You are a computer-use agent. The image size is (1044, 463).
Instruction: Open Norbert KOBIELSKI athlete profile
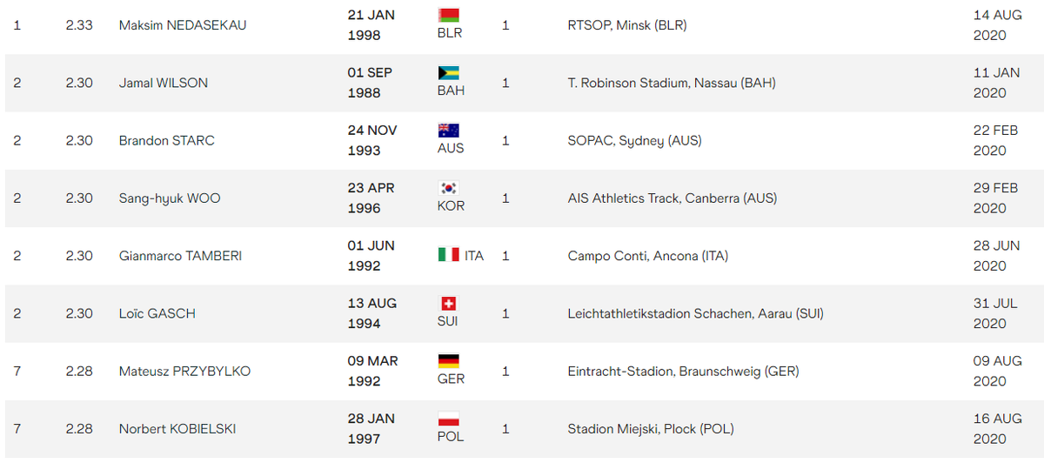(177, 428)
